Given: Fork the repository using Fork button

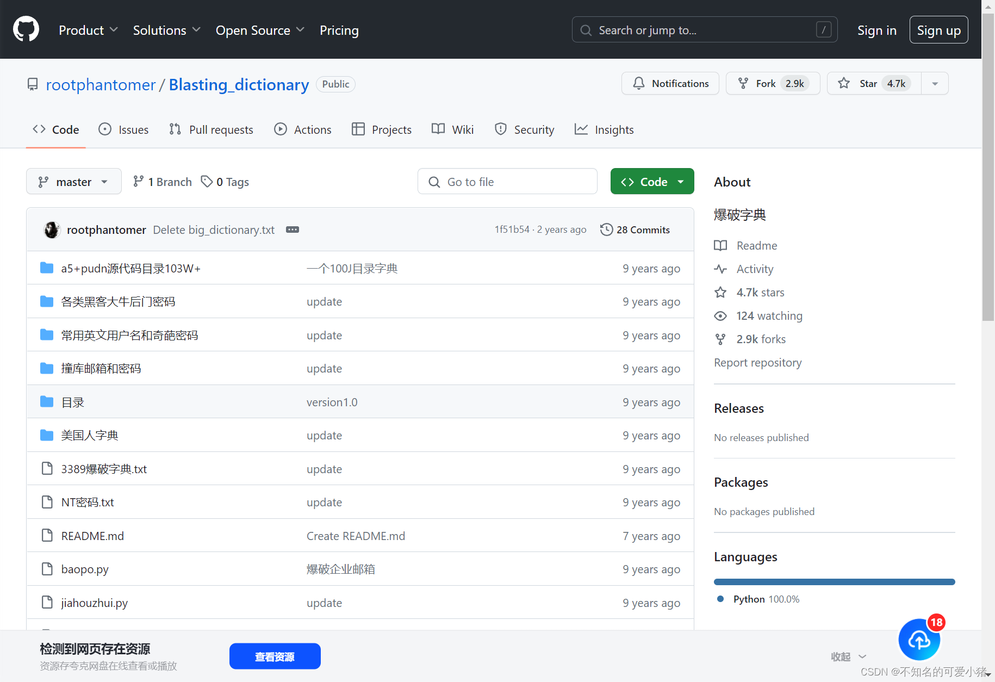Looking at the screenshot, I should coord(773,83).
